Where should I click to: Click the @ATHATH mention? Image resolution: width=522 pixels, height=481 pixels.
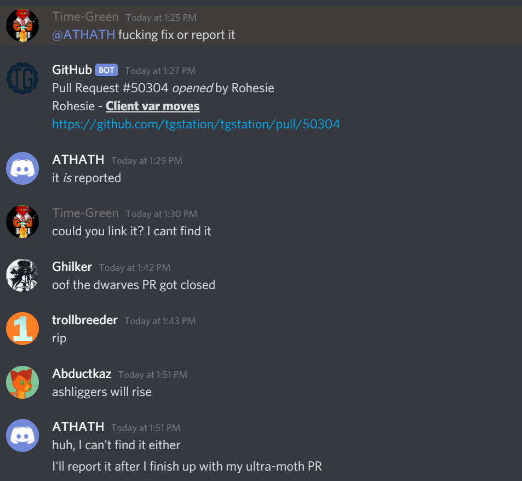[x=84, y=35]
